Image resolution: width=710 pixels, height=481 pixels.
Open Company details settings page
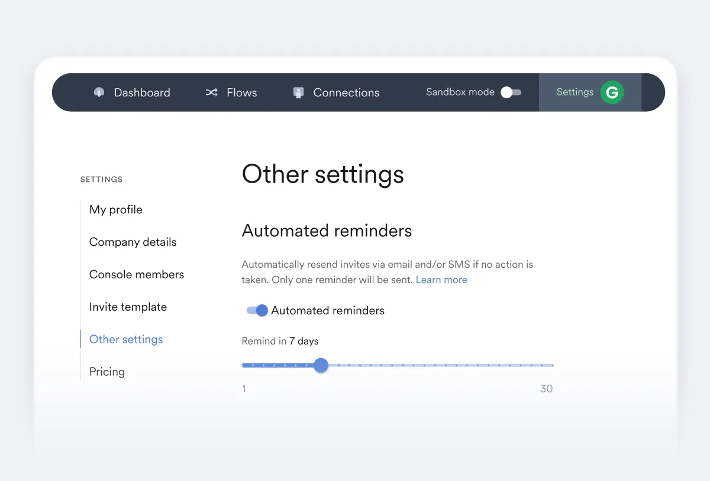point(133,242)
